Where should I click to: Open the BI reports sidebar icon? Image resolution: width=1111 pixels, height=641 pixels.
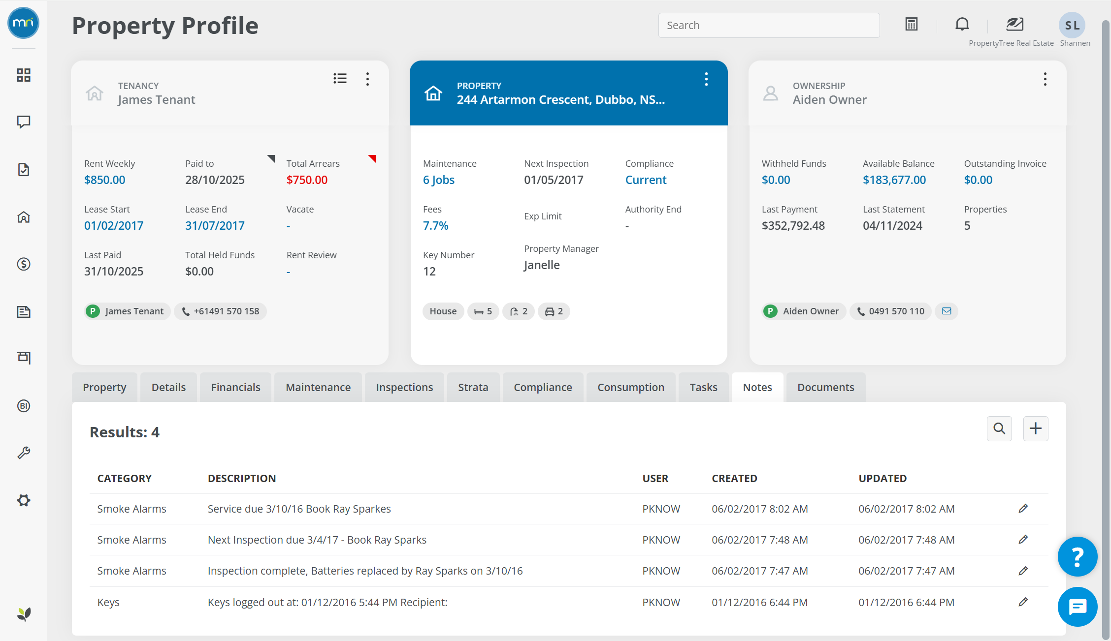[x=24, y=406]
